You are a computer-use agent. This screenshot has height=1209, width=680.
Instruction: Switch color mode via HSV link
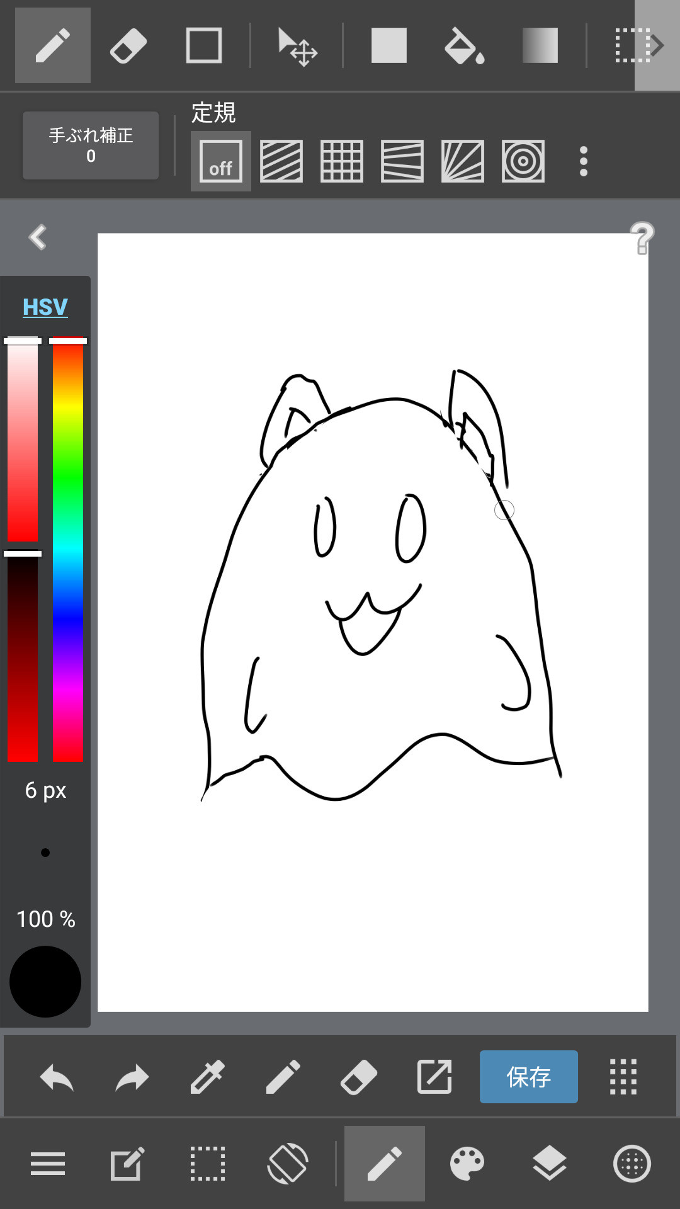click(45, 307)
